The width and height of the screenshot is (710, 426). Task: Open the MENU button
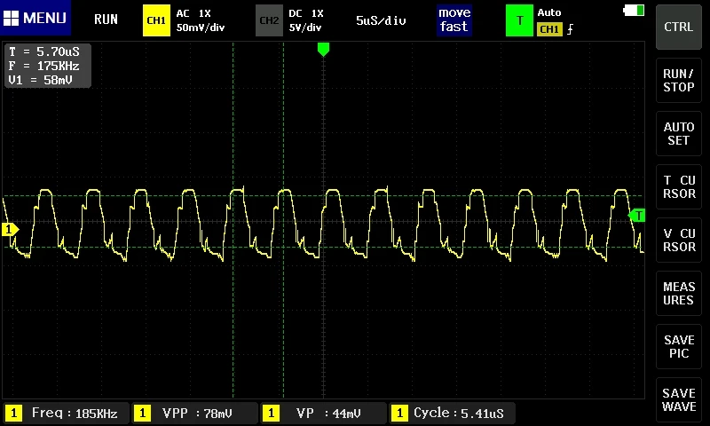[35, 18]
